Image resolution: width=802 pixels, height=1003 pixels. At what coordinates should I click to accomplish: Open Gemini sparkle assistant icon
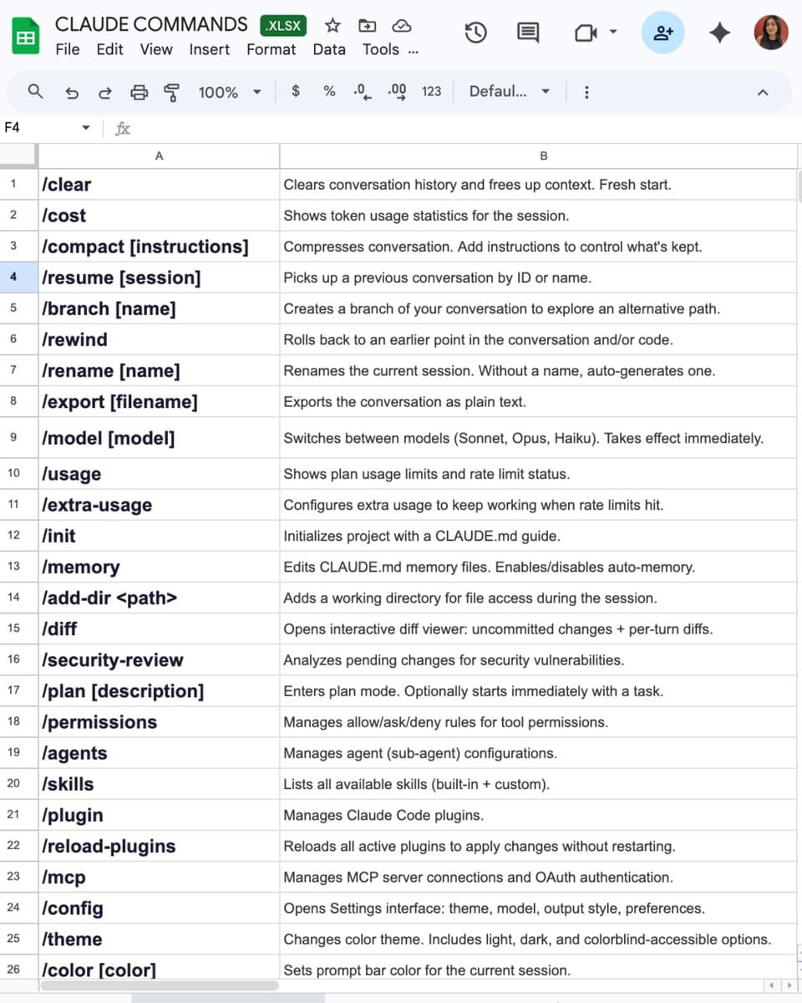point(719,33)
